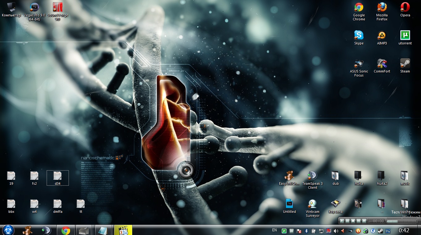Click the FFa tray icon
The height and width of the screenshot is (235, 421).
coord(388,230)
